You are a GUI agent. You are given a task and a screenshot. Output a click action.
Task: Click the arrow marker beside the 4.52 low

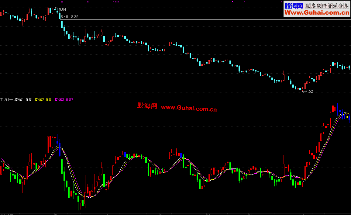tap(304, 91)
